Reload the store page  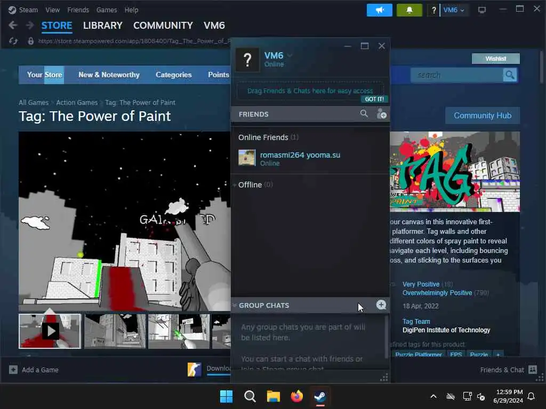point(13,41)
